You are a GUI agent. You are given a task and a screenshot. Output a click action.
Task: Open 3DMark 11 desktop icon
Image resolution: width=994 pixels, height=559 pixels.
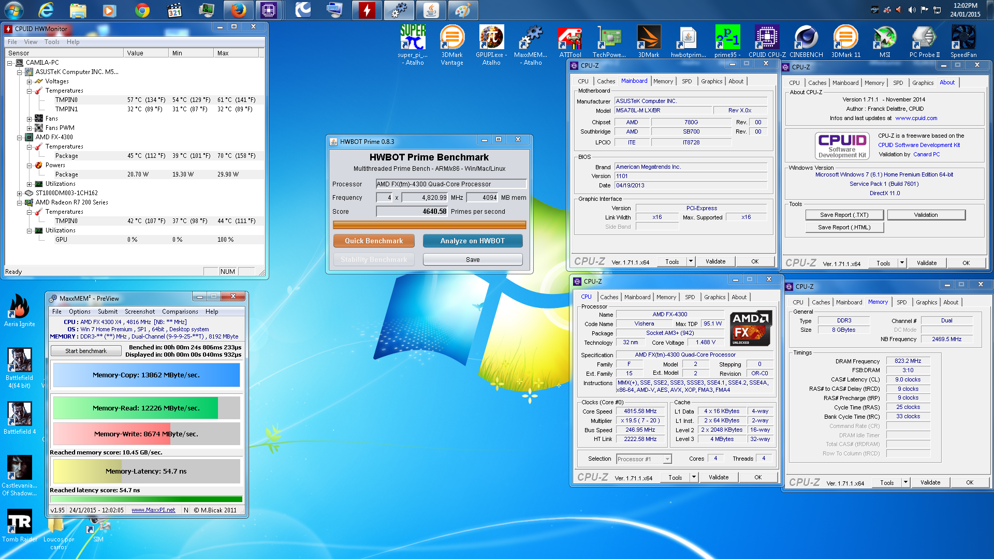click(845, 41)
